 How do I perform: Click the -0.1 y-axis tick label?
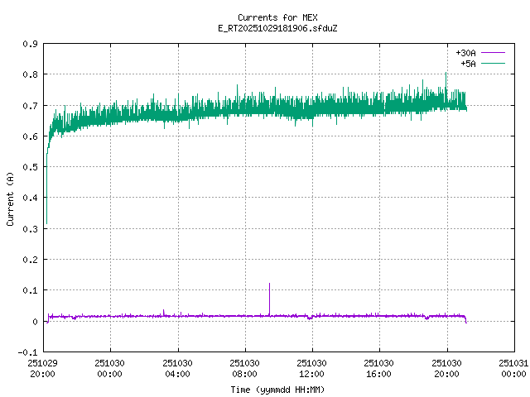click(x=28, y=352)
